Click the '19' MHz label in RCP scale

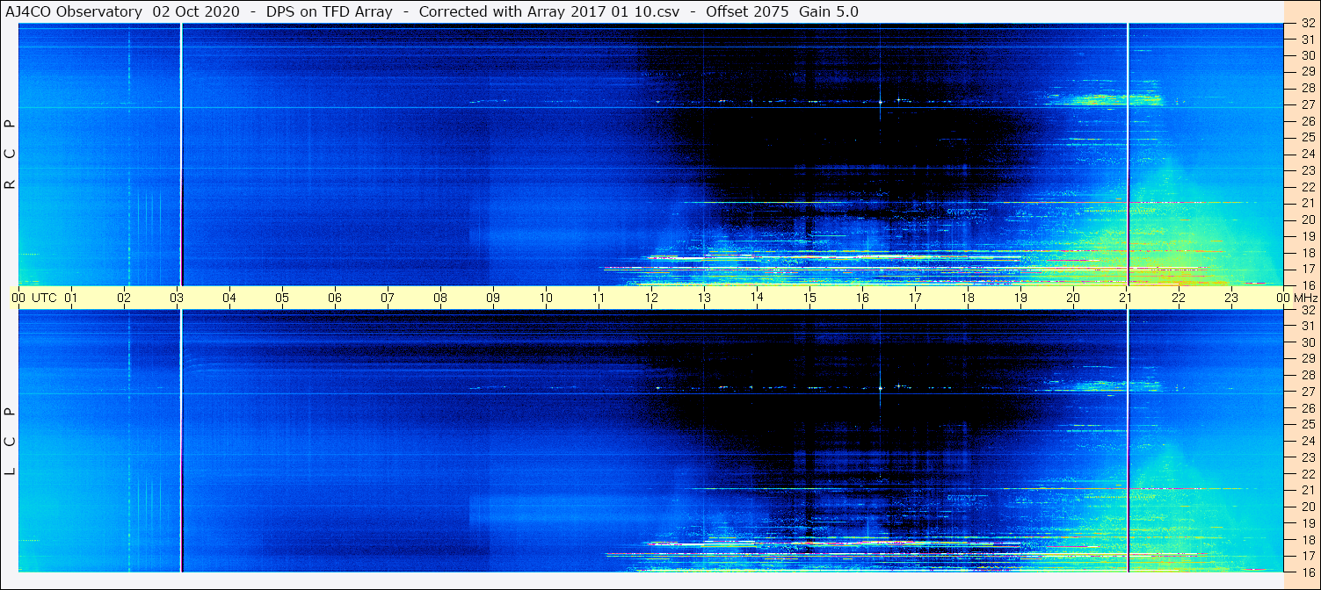[1307, 236]
